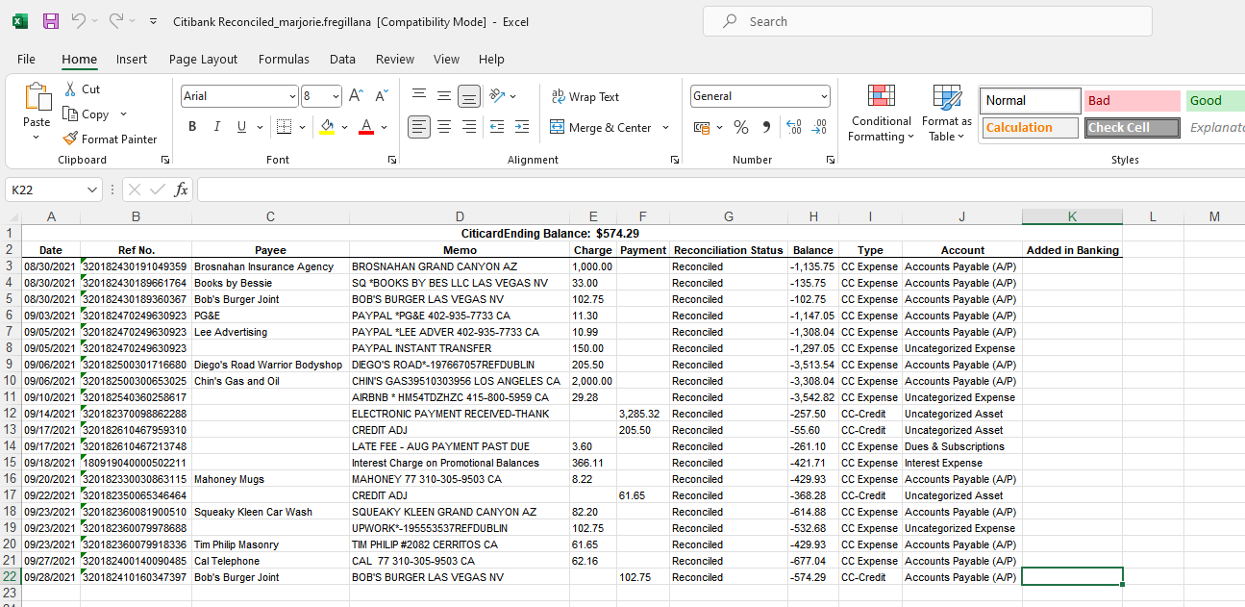Viewport: 1245px width, 607px height.
Task: Toggle Underline formatting
Action: click(x=241, y=127)
